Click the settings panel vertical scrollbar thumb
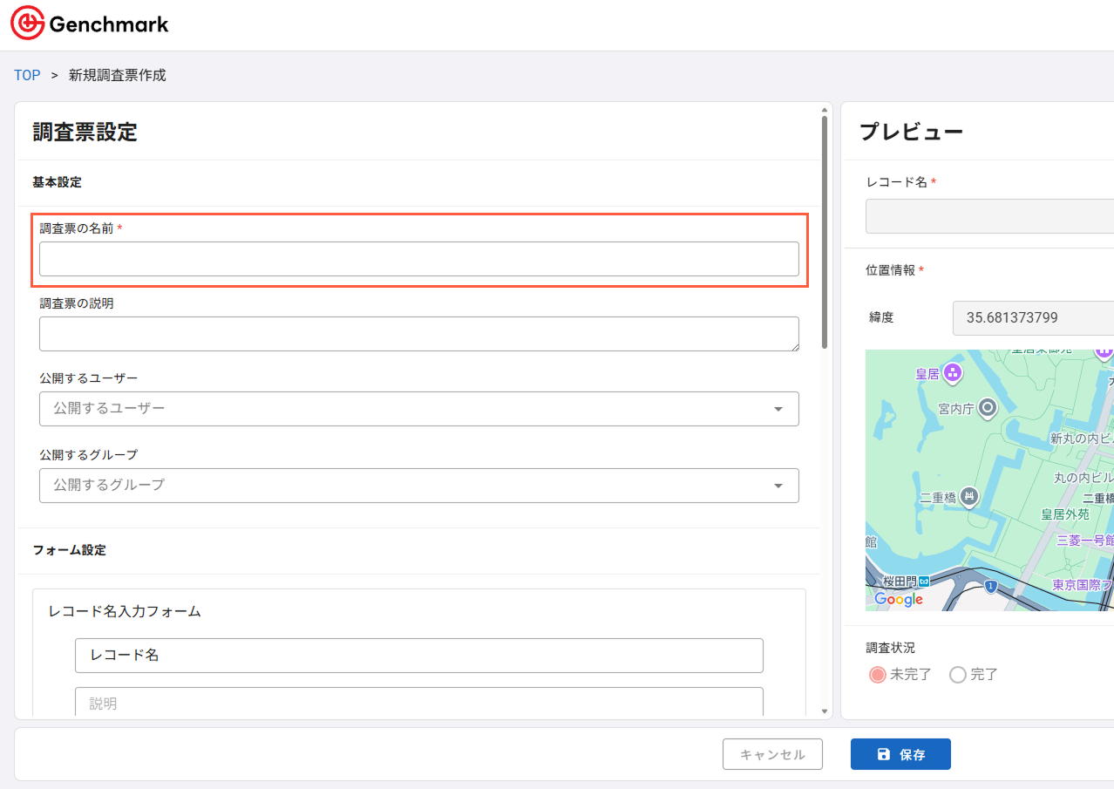 pyautogui.click(x=825, y=231)
